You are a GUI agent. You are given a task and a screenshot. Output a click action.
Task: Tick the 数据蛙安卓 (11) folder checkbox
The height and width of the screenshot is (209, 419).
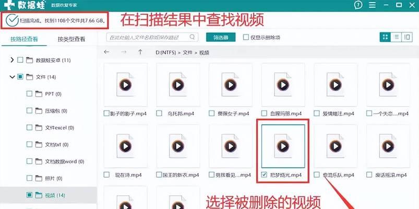[x=20, y=60]
